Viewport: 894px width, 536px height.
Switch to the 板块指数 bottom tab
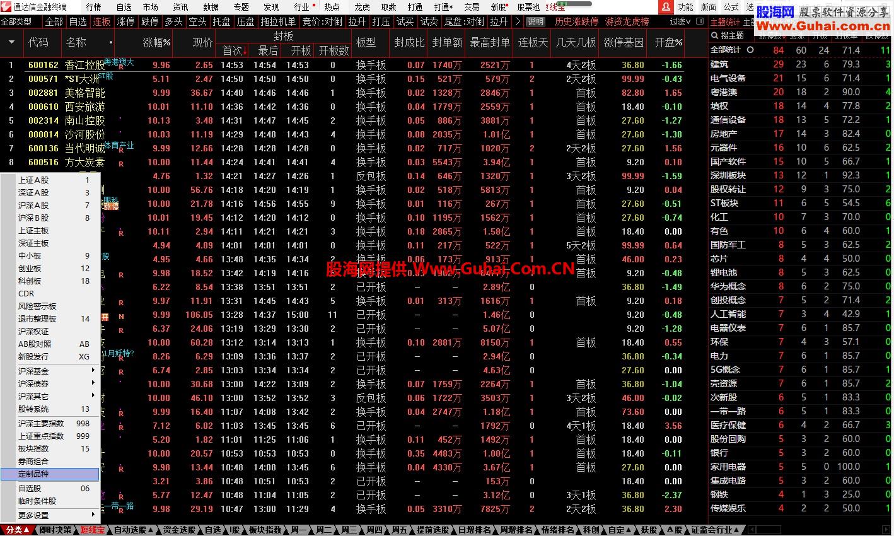(265, 530)
